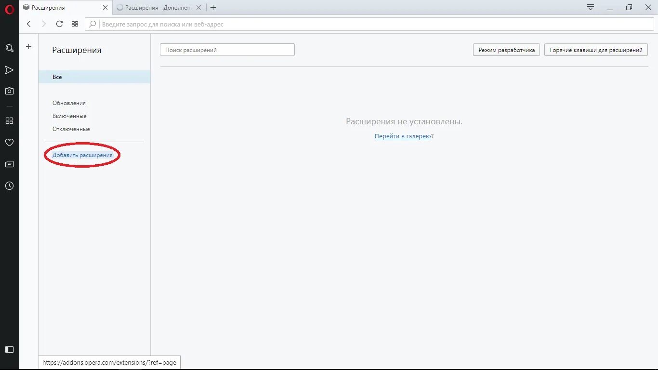Switch to Расширения - Дополнения loading tab
This screenshot has height=370, width=658.
(159, 8)
